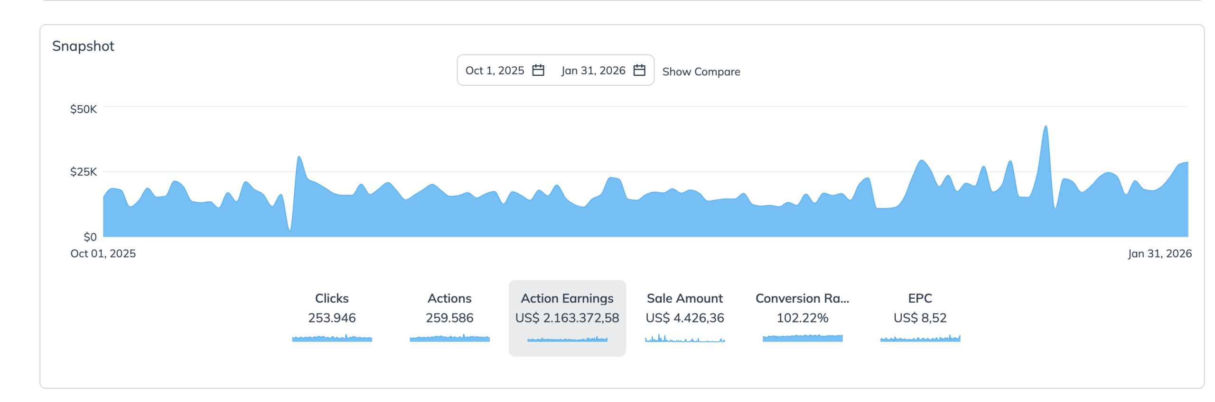Select the Actions metric label

pyautogui.click(x=449, y=298)
